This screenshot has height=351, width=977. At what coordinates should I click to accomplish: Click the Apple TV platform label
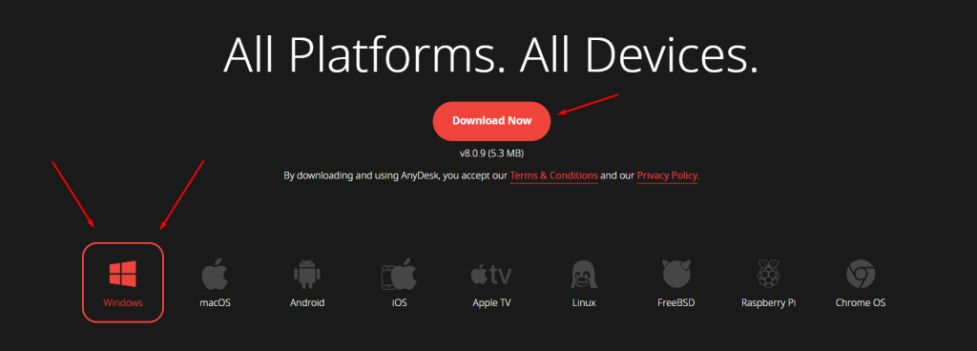491,303
